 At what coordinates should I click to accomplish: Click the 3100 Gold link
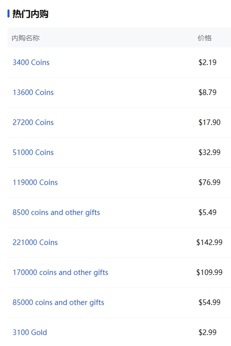[30, 332]
